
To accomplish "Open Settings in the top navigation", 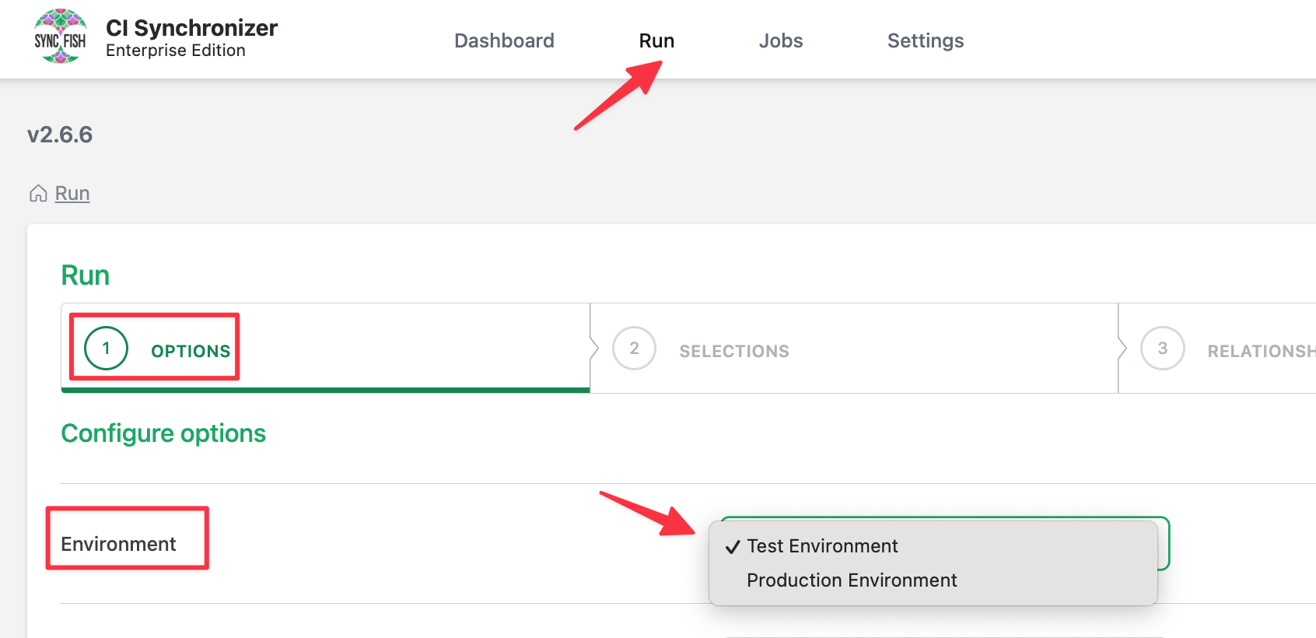I will 926,40.
